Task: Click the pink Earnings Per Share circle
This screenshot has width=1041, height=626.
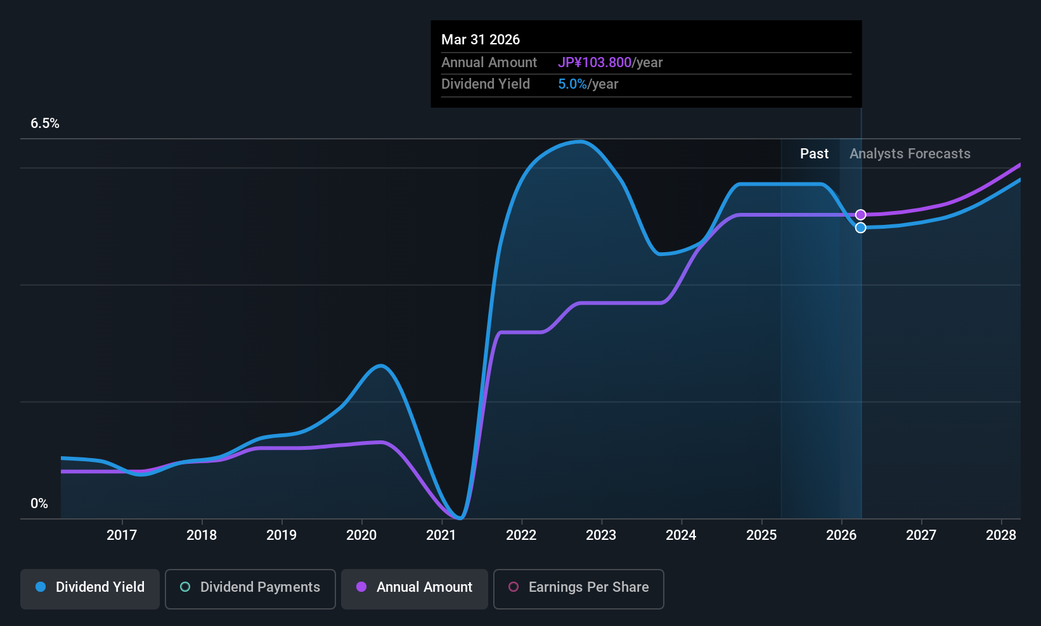Action: coord(514,587)
